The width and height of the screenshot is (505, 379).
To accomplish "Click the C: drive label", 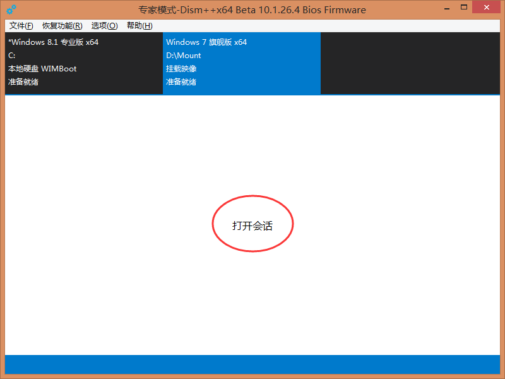I will (11, 56).
